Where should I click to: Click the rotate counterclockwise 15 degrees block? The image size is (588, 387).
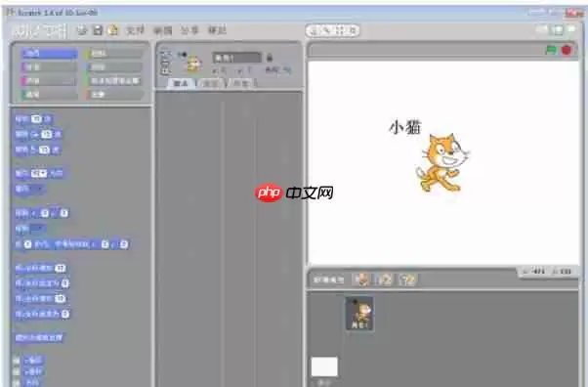tap(37, 150)
